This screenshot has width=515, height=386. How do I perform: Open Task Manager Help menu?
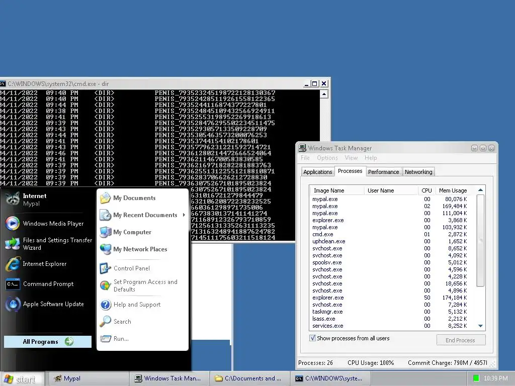click(371, 158)
